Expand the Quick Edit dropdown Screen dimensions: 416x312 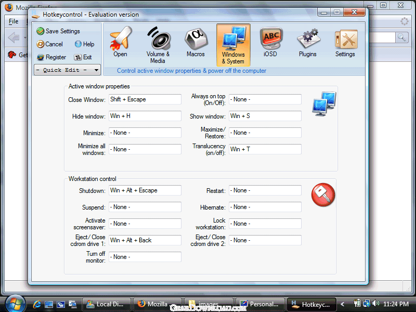68,70
